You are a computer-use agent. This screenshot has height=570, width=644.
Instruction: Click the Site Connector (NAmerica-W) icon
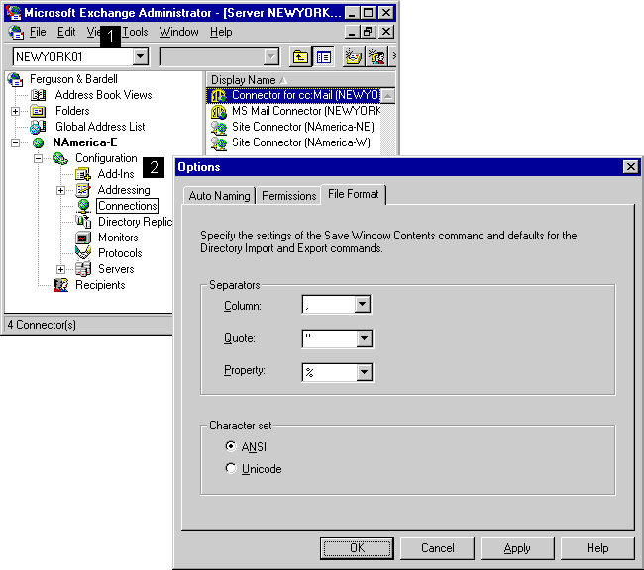click(x=219, y=143)
